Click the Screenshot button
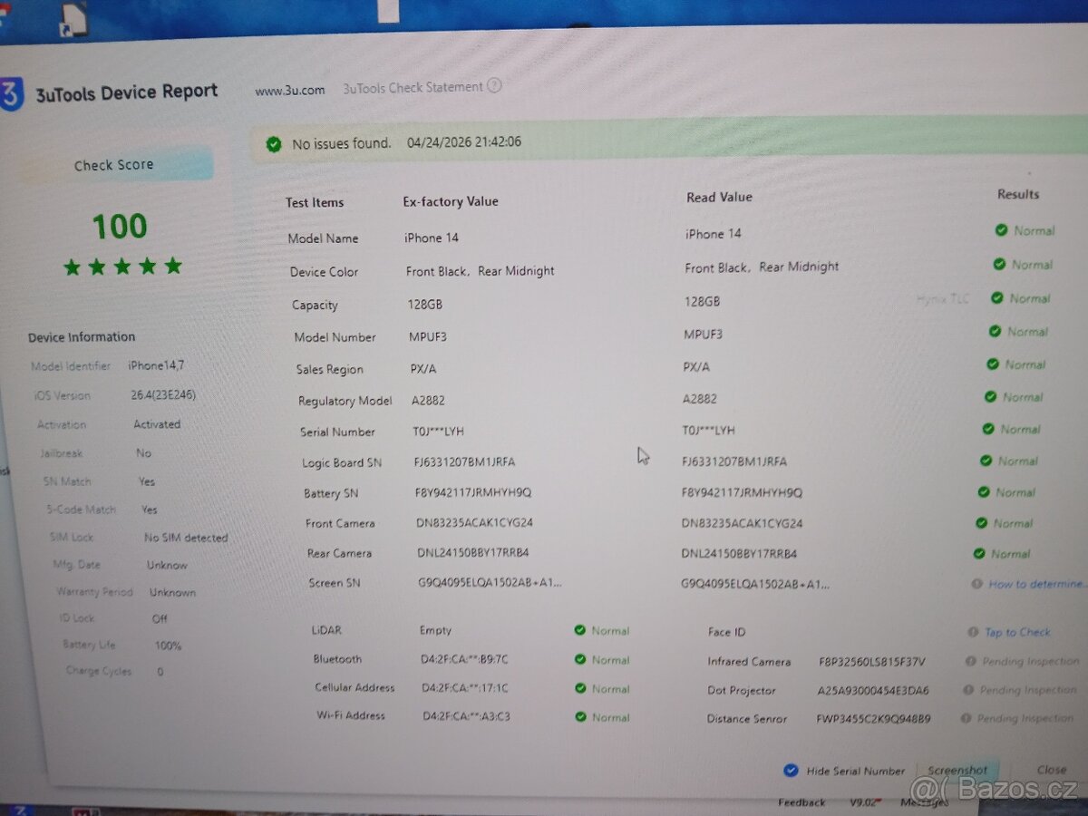 click(957, 770)
